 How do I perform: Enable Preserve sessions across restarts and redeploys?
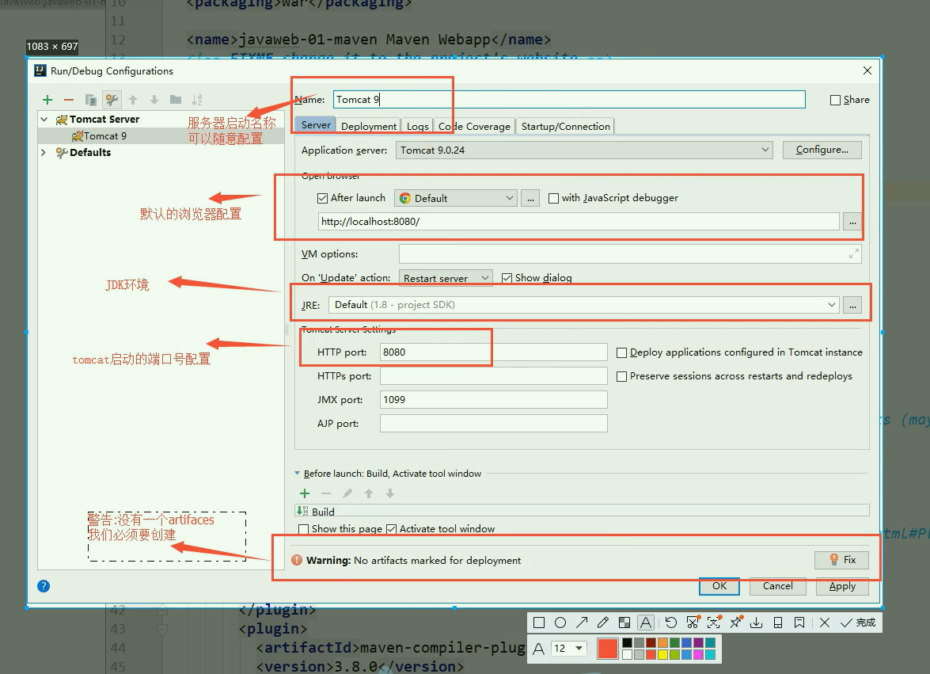click(x=621, y=376)
